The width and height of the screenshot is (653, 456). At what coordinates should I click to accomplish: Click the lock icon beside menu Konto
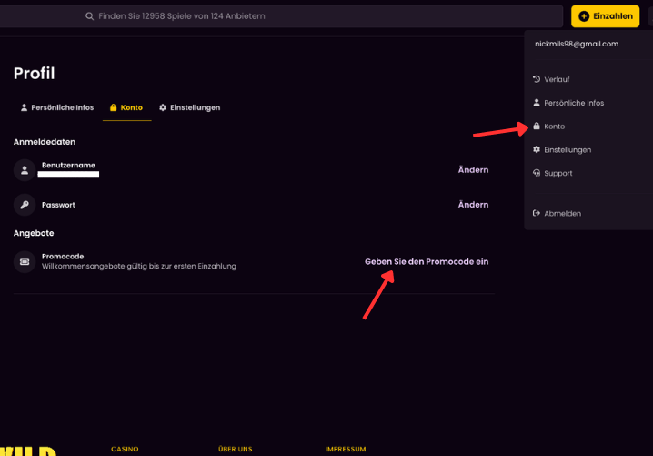pyautogui.click(x=537, y=126)
